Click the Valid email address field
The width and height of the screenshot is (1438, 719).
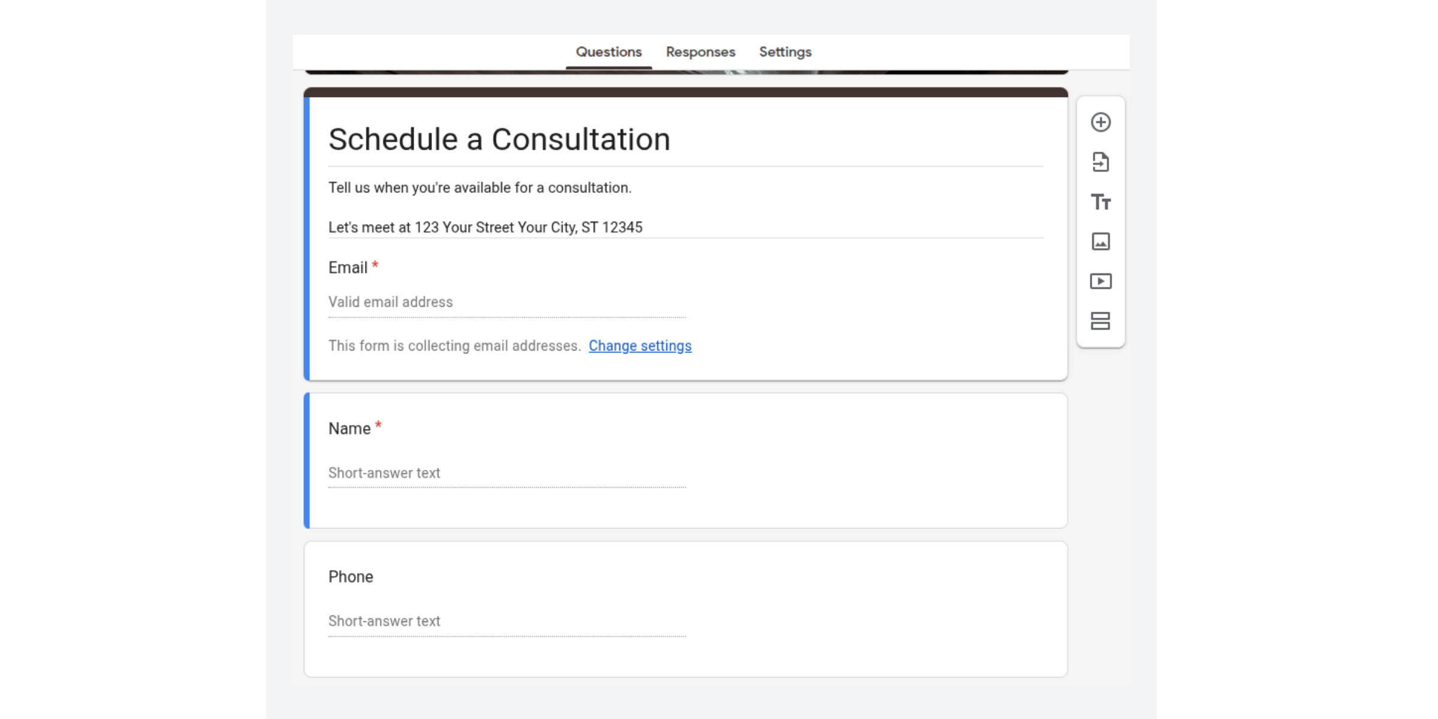tap(506, 302)
